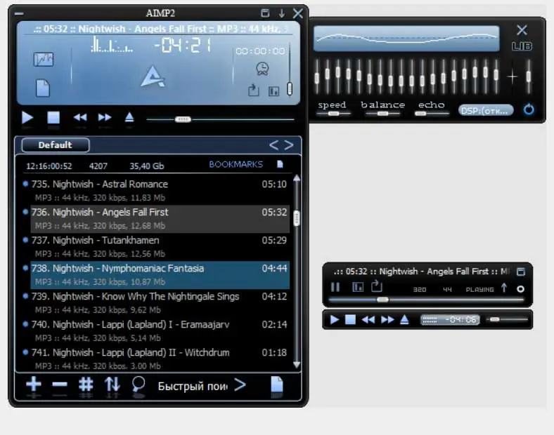Click rewind in mini player bottom bar

coord(368,320)
